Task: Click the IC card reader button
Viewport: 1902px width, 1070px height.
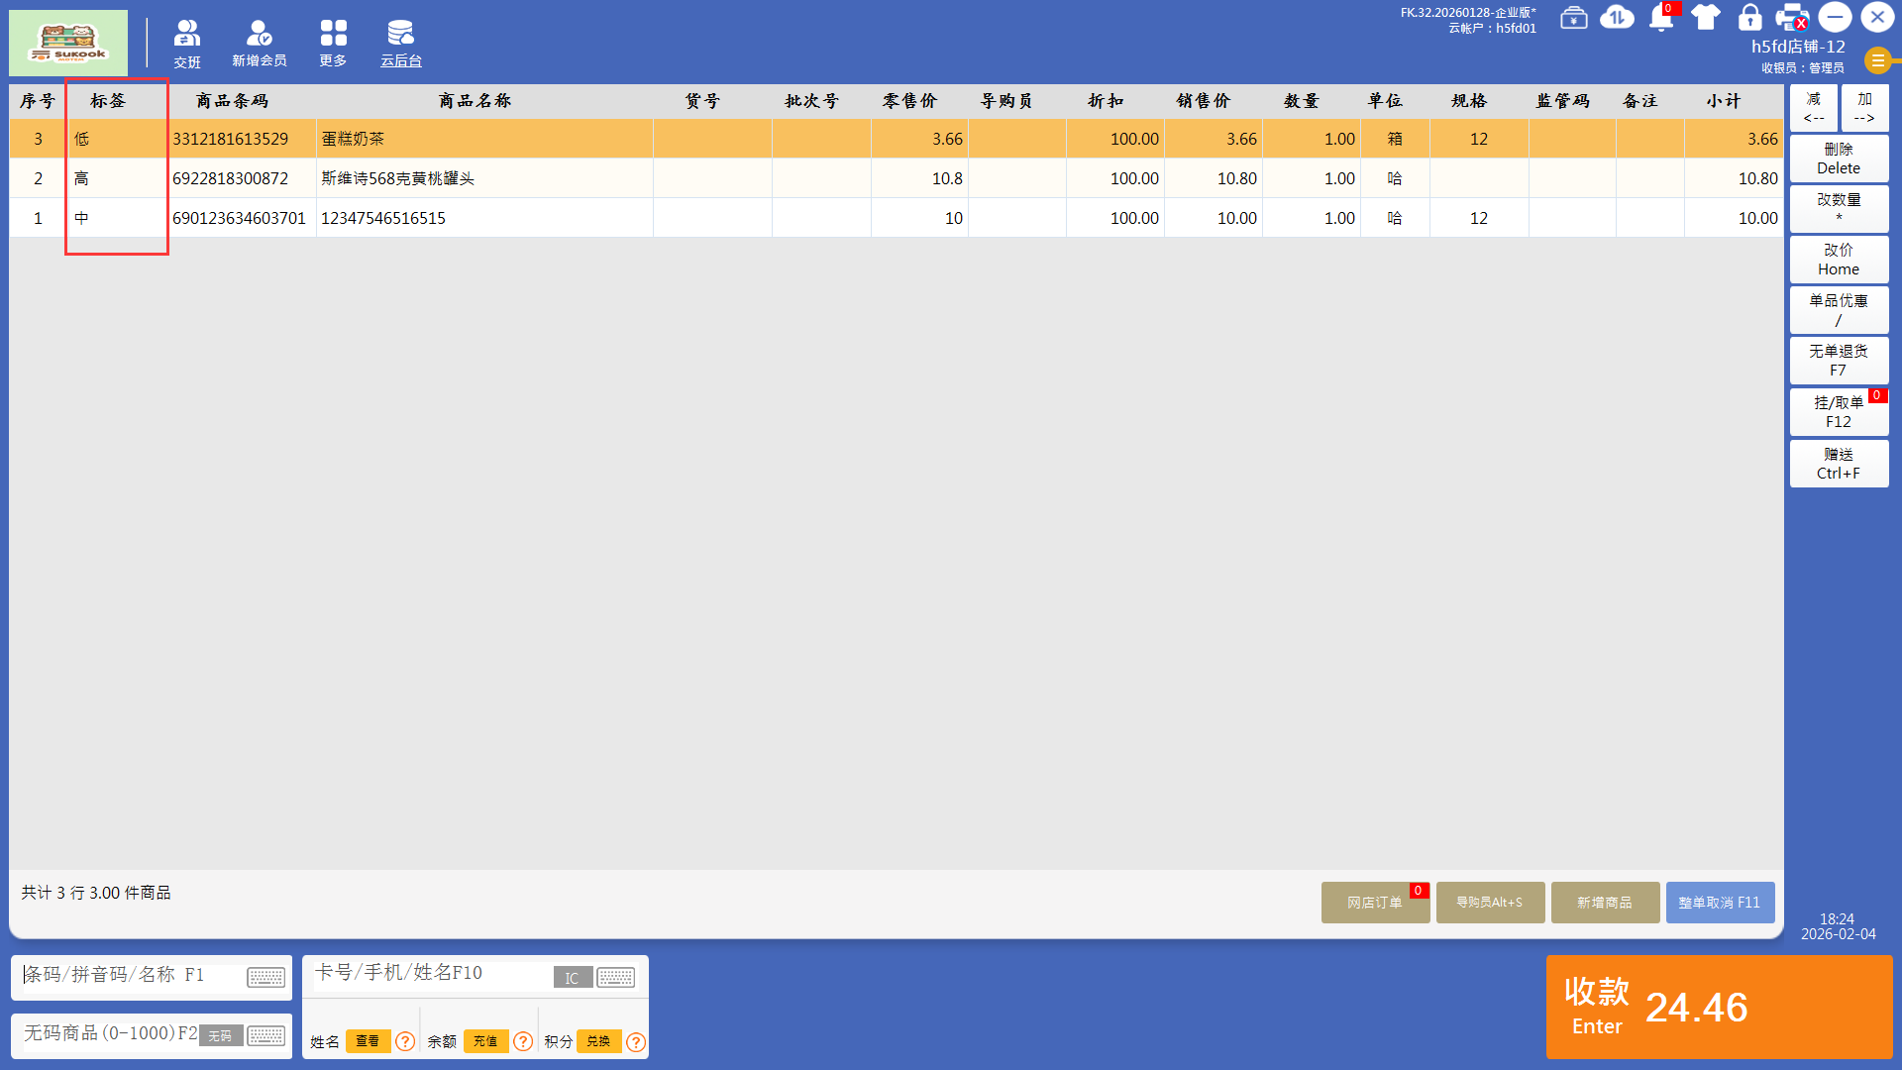Action: pos(572,978)
